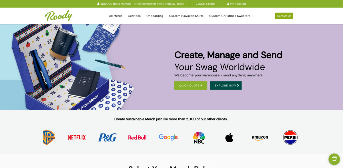This screenshot has height=168, width=343.
Task: Open the chat widget icon
Action: click(x=334, y=159)
